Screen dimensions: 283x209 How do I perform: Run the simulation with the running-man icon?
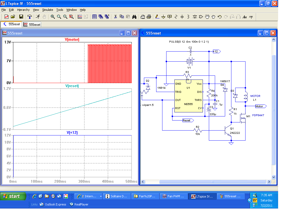tap(38, 17)
